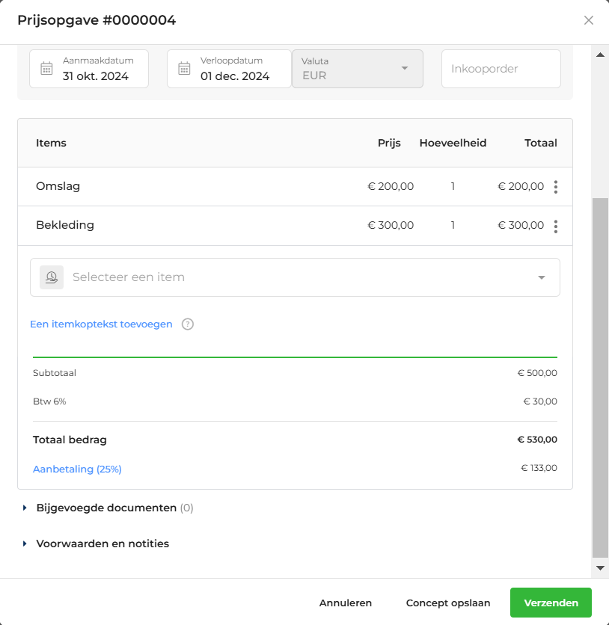This screenshot has width=609, height=625.
Task: Open the Selecteer een item dropdown
Action: [295, 277]
